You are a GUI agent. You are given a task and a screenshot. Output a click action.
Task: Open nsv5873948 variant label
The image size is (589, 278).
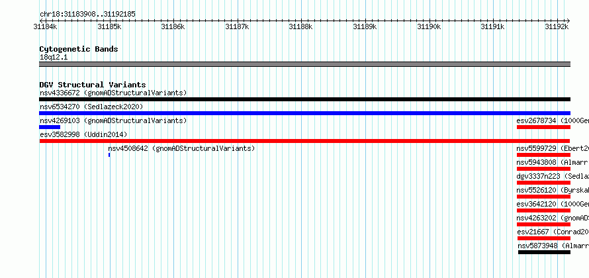[553, 246]
